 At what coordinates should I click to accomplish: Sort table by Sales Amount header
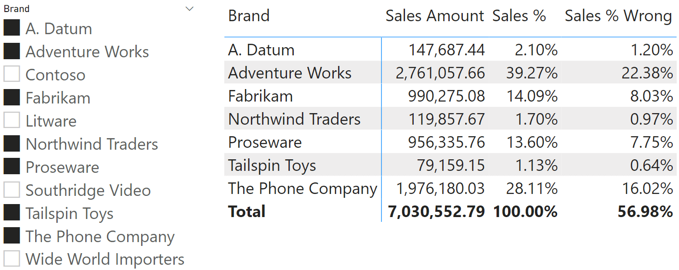tap(434, 16)
